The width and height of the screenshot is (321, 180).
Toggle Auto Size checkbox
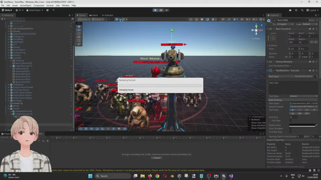pos(290,120)
